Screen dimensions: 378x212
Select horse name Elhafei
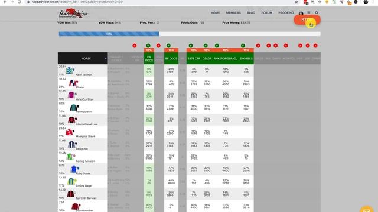pos(80,87)
